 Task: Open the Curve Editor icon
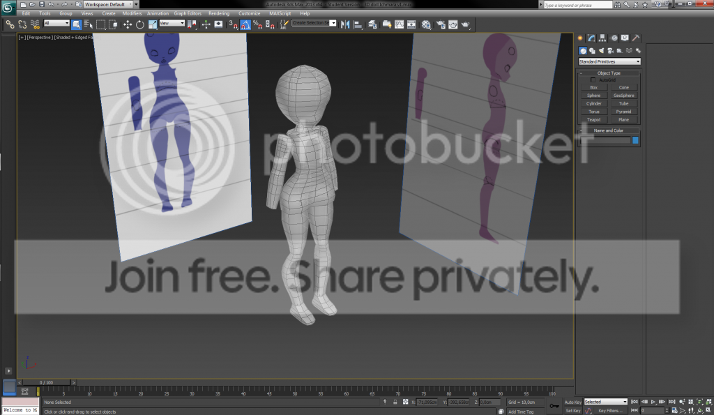[x=399, y=24]
